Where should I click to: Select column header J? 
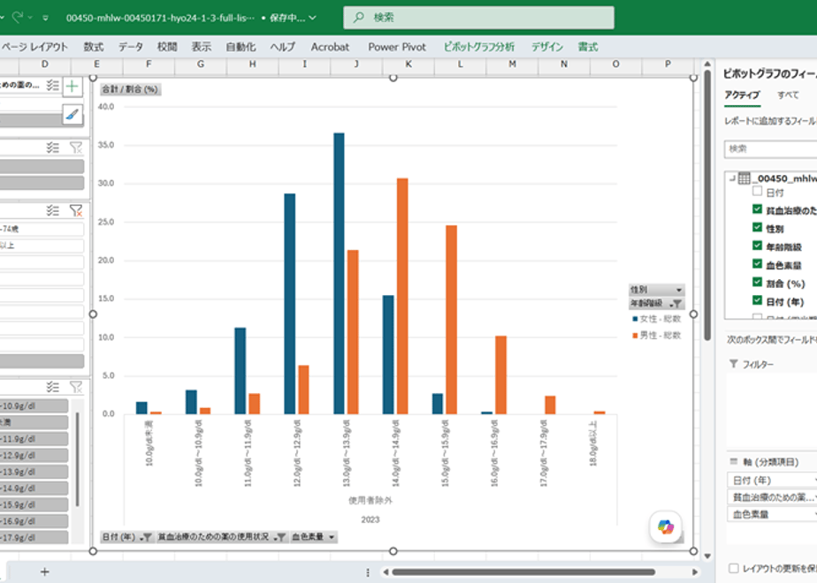[356, 64]
